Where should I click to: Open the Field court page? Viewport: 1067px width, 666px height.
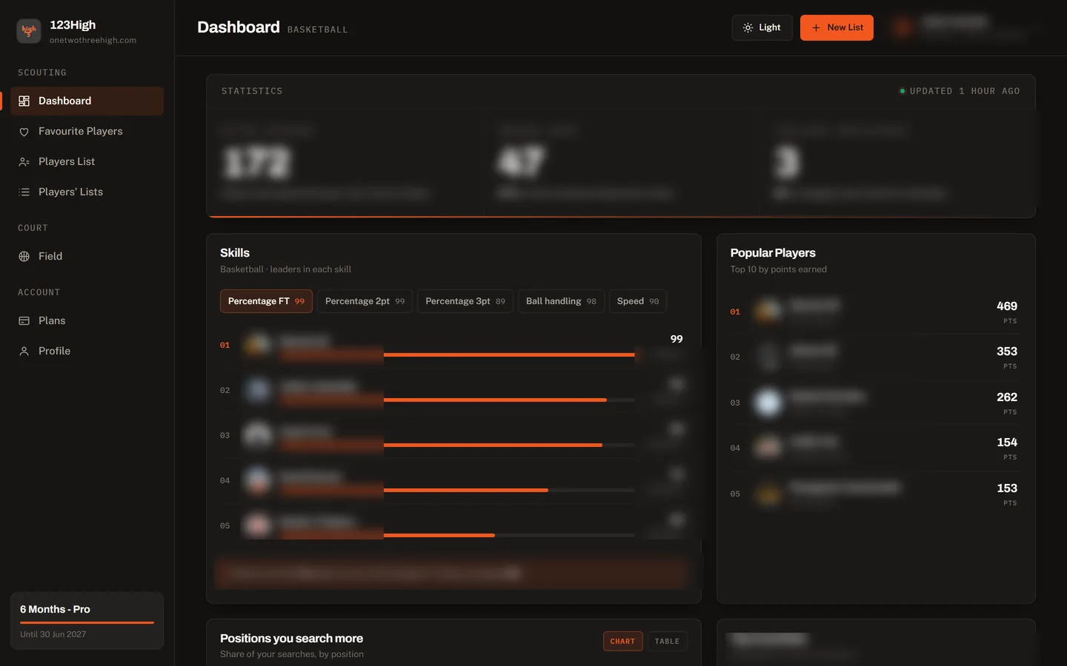(87, 257)
